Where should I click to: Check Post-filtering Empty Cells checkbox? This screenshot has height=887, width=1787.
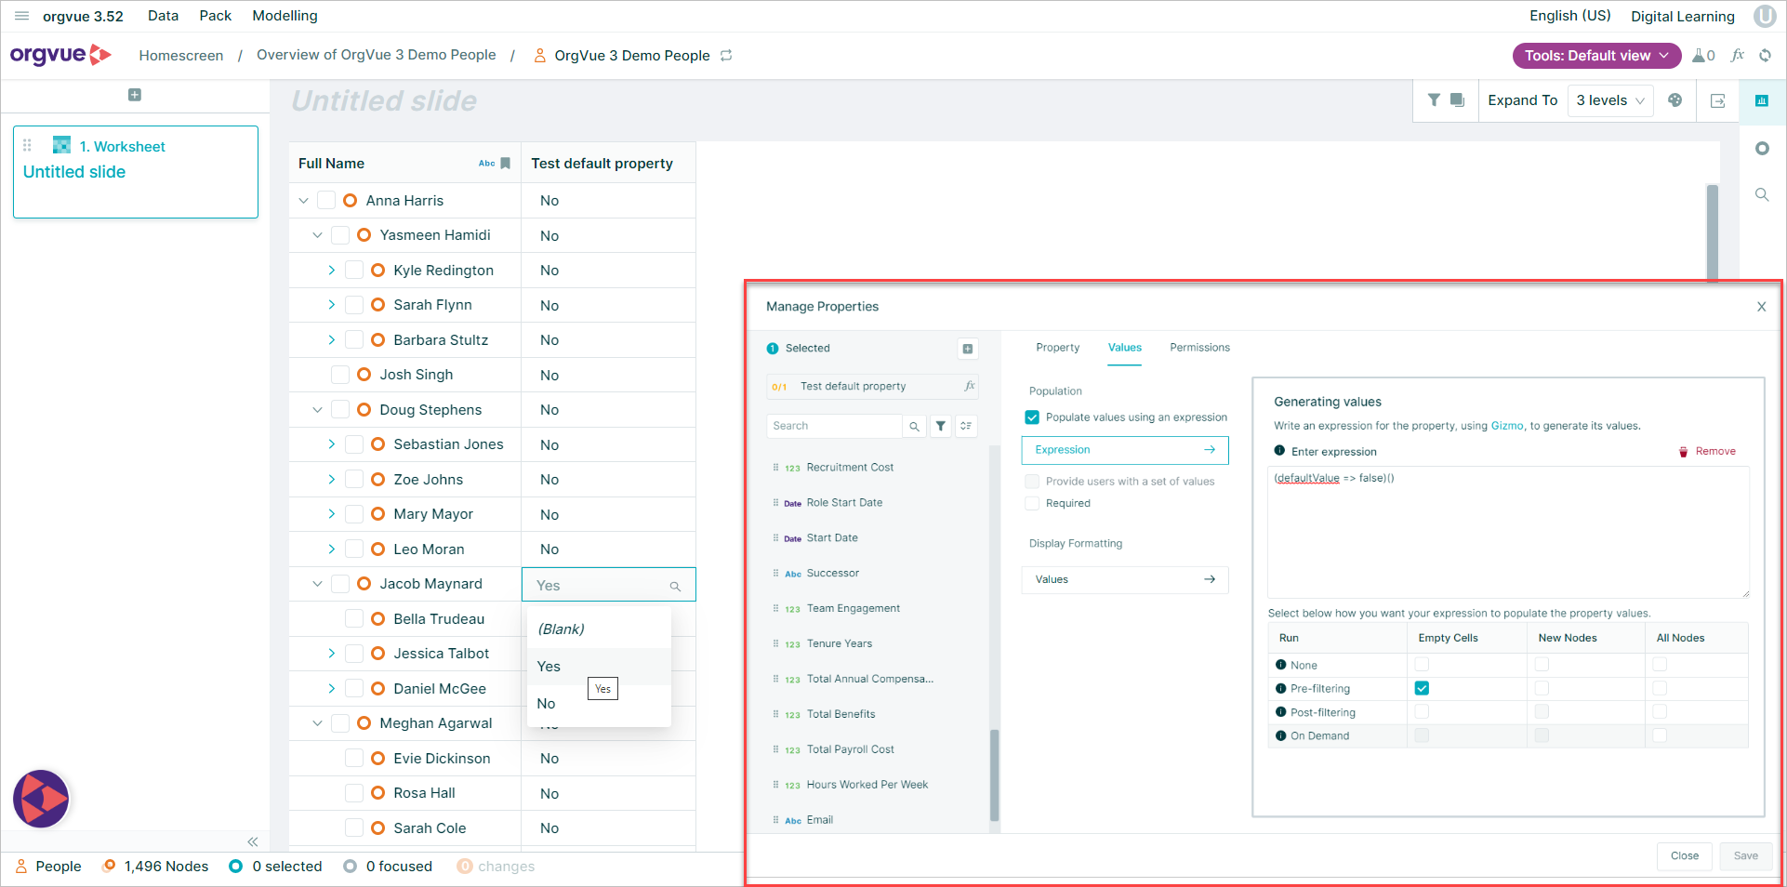pyautogui.click(x=1422, y=711)
